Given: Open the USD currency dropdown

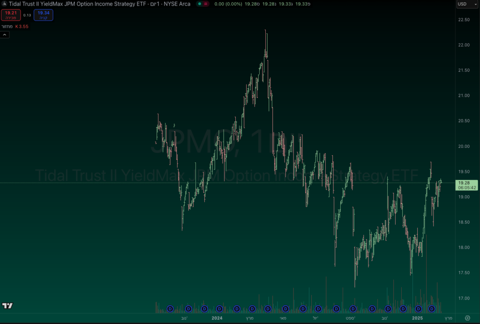Looking at the screenshot, I should [x=465, y=4].
